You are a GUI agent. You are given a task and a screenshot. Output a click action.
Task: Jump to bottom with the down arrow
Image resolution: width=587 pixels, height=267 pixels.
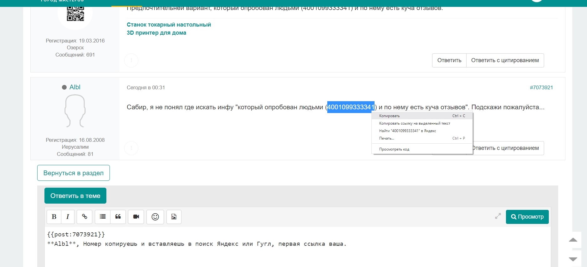573,259
